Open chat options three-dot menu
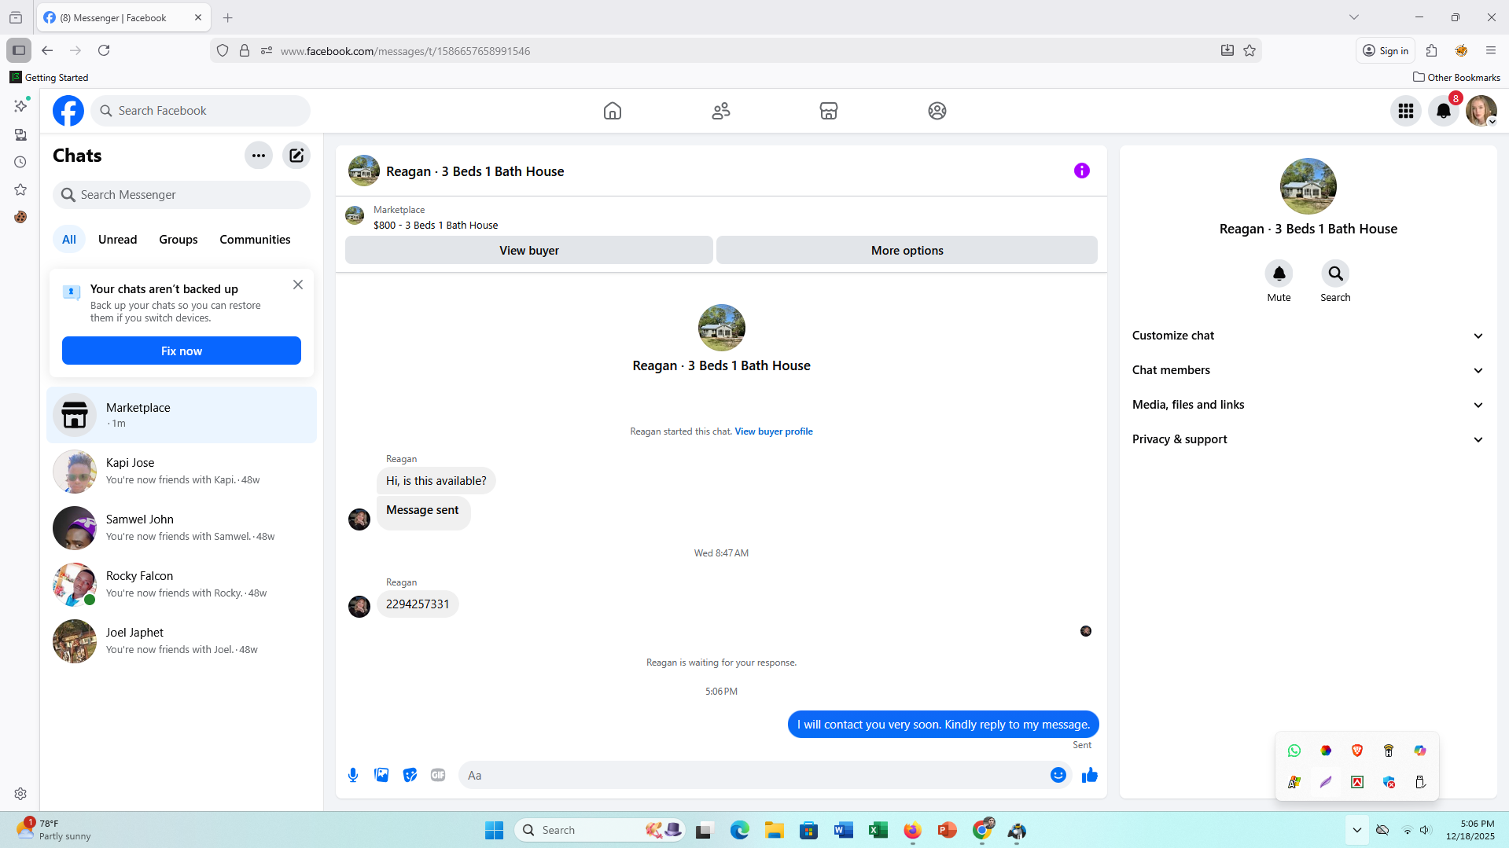Viewport: 1509px width, 848px height. coord(259,156)
